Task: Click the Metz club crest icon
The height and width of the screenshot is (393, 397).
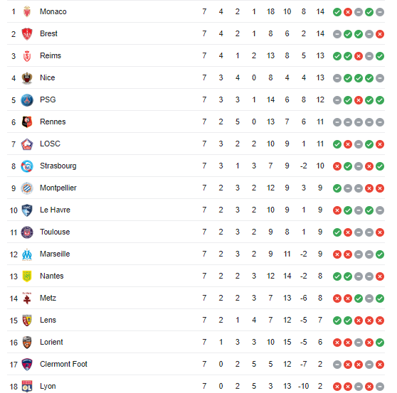Action: (27, 298)
